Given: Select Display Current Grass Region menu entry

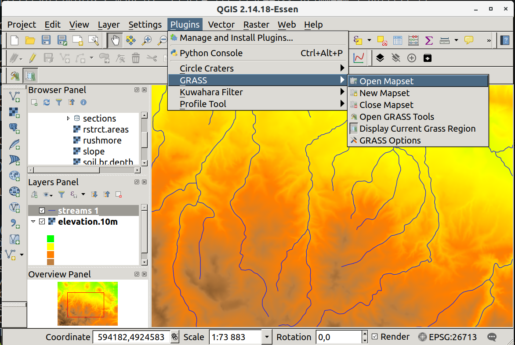Looking at the screenshot, I should tap(418, 129).
